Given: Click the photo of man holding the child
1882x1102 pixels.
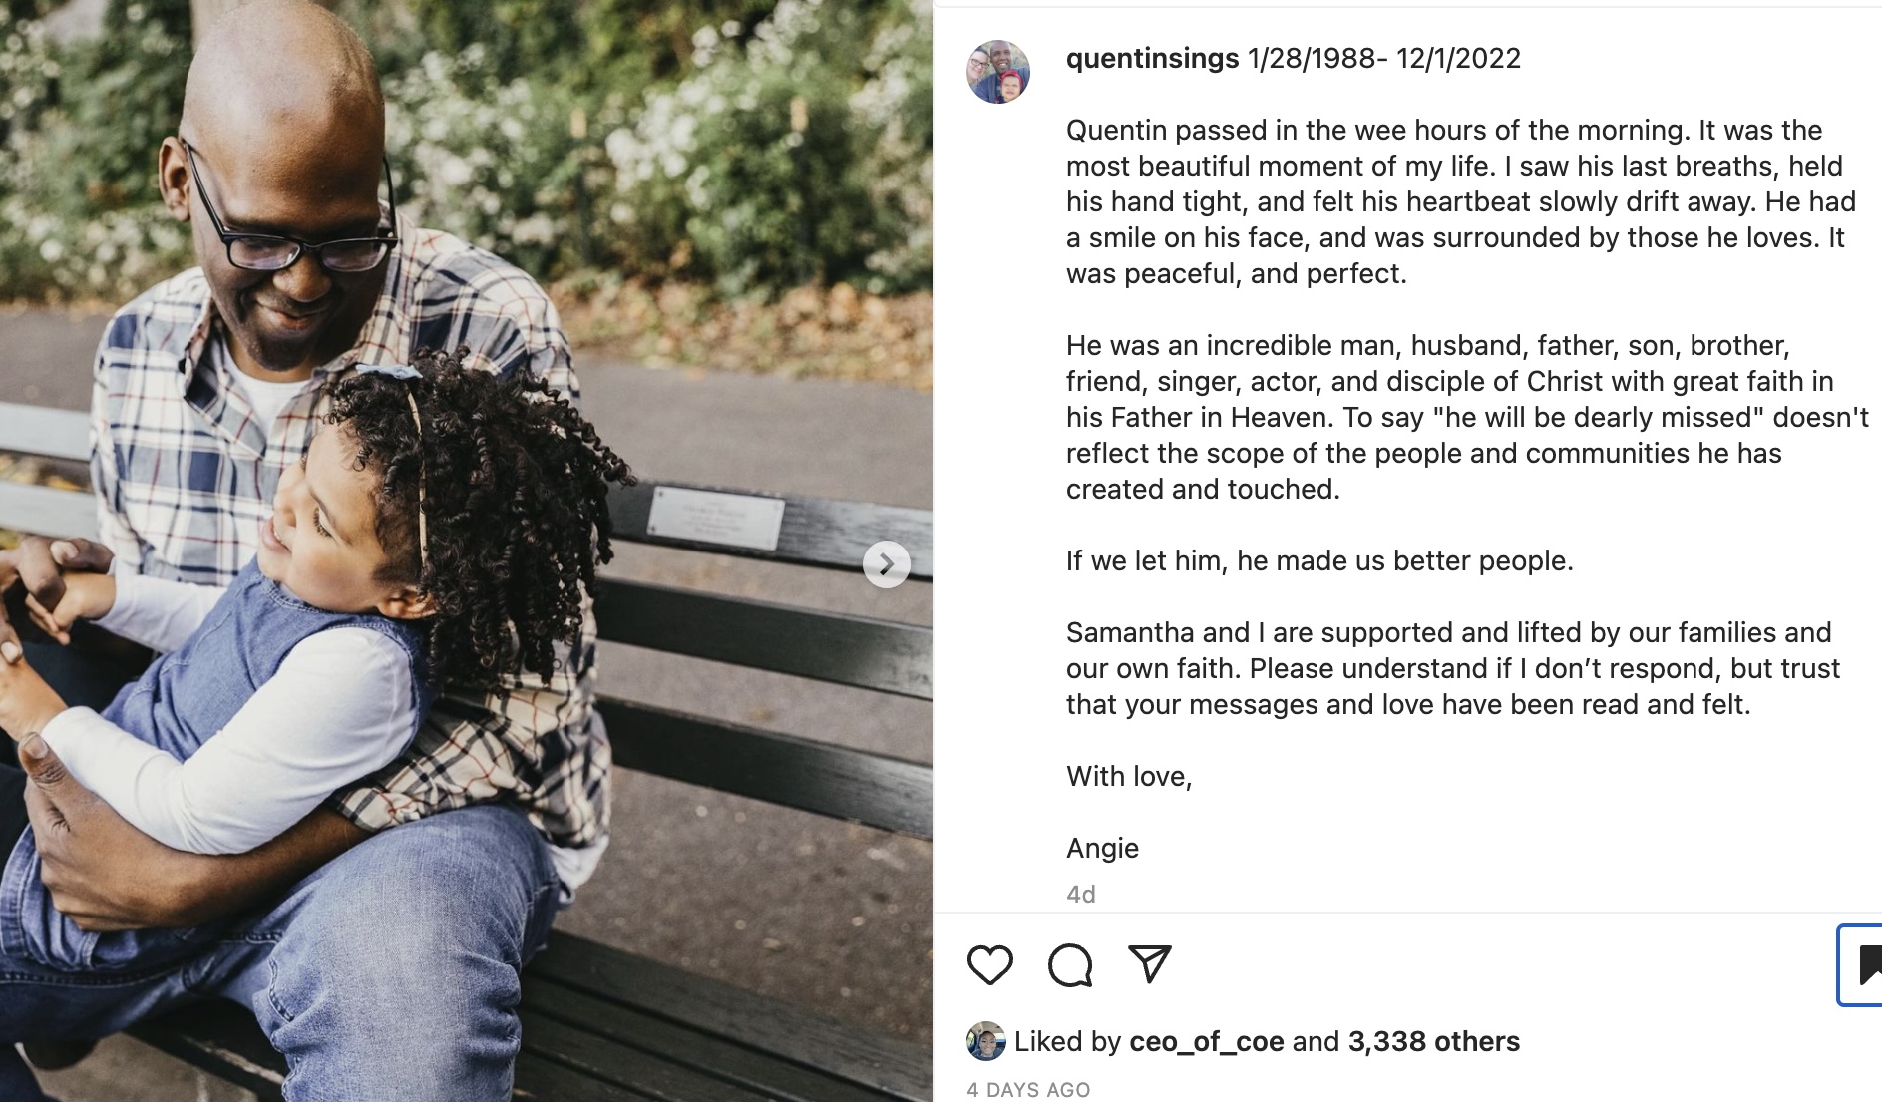Looking at the screenshot, I should point(466,551).
